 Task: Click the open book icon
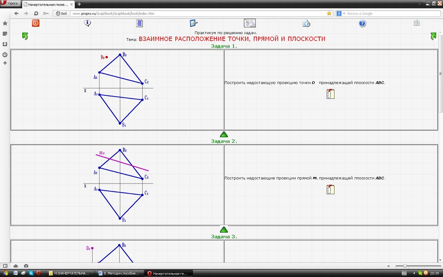[x=417, y=23]
